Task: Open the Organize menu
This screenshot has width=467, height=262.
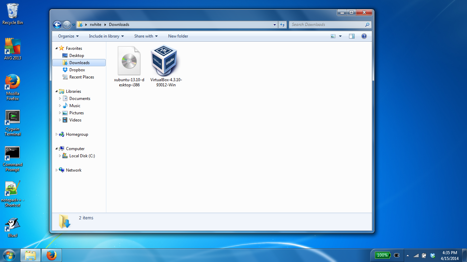Action: click(x=68, y=36)
